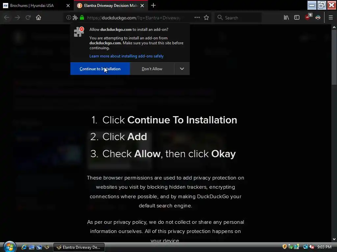Restore down the Firefox window
Screen dimensions: 337x252
click(x=322, y=5)
